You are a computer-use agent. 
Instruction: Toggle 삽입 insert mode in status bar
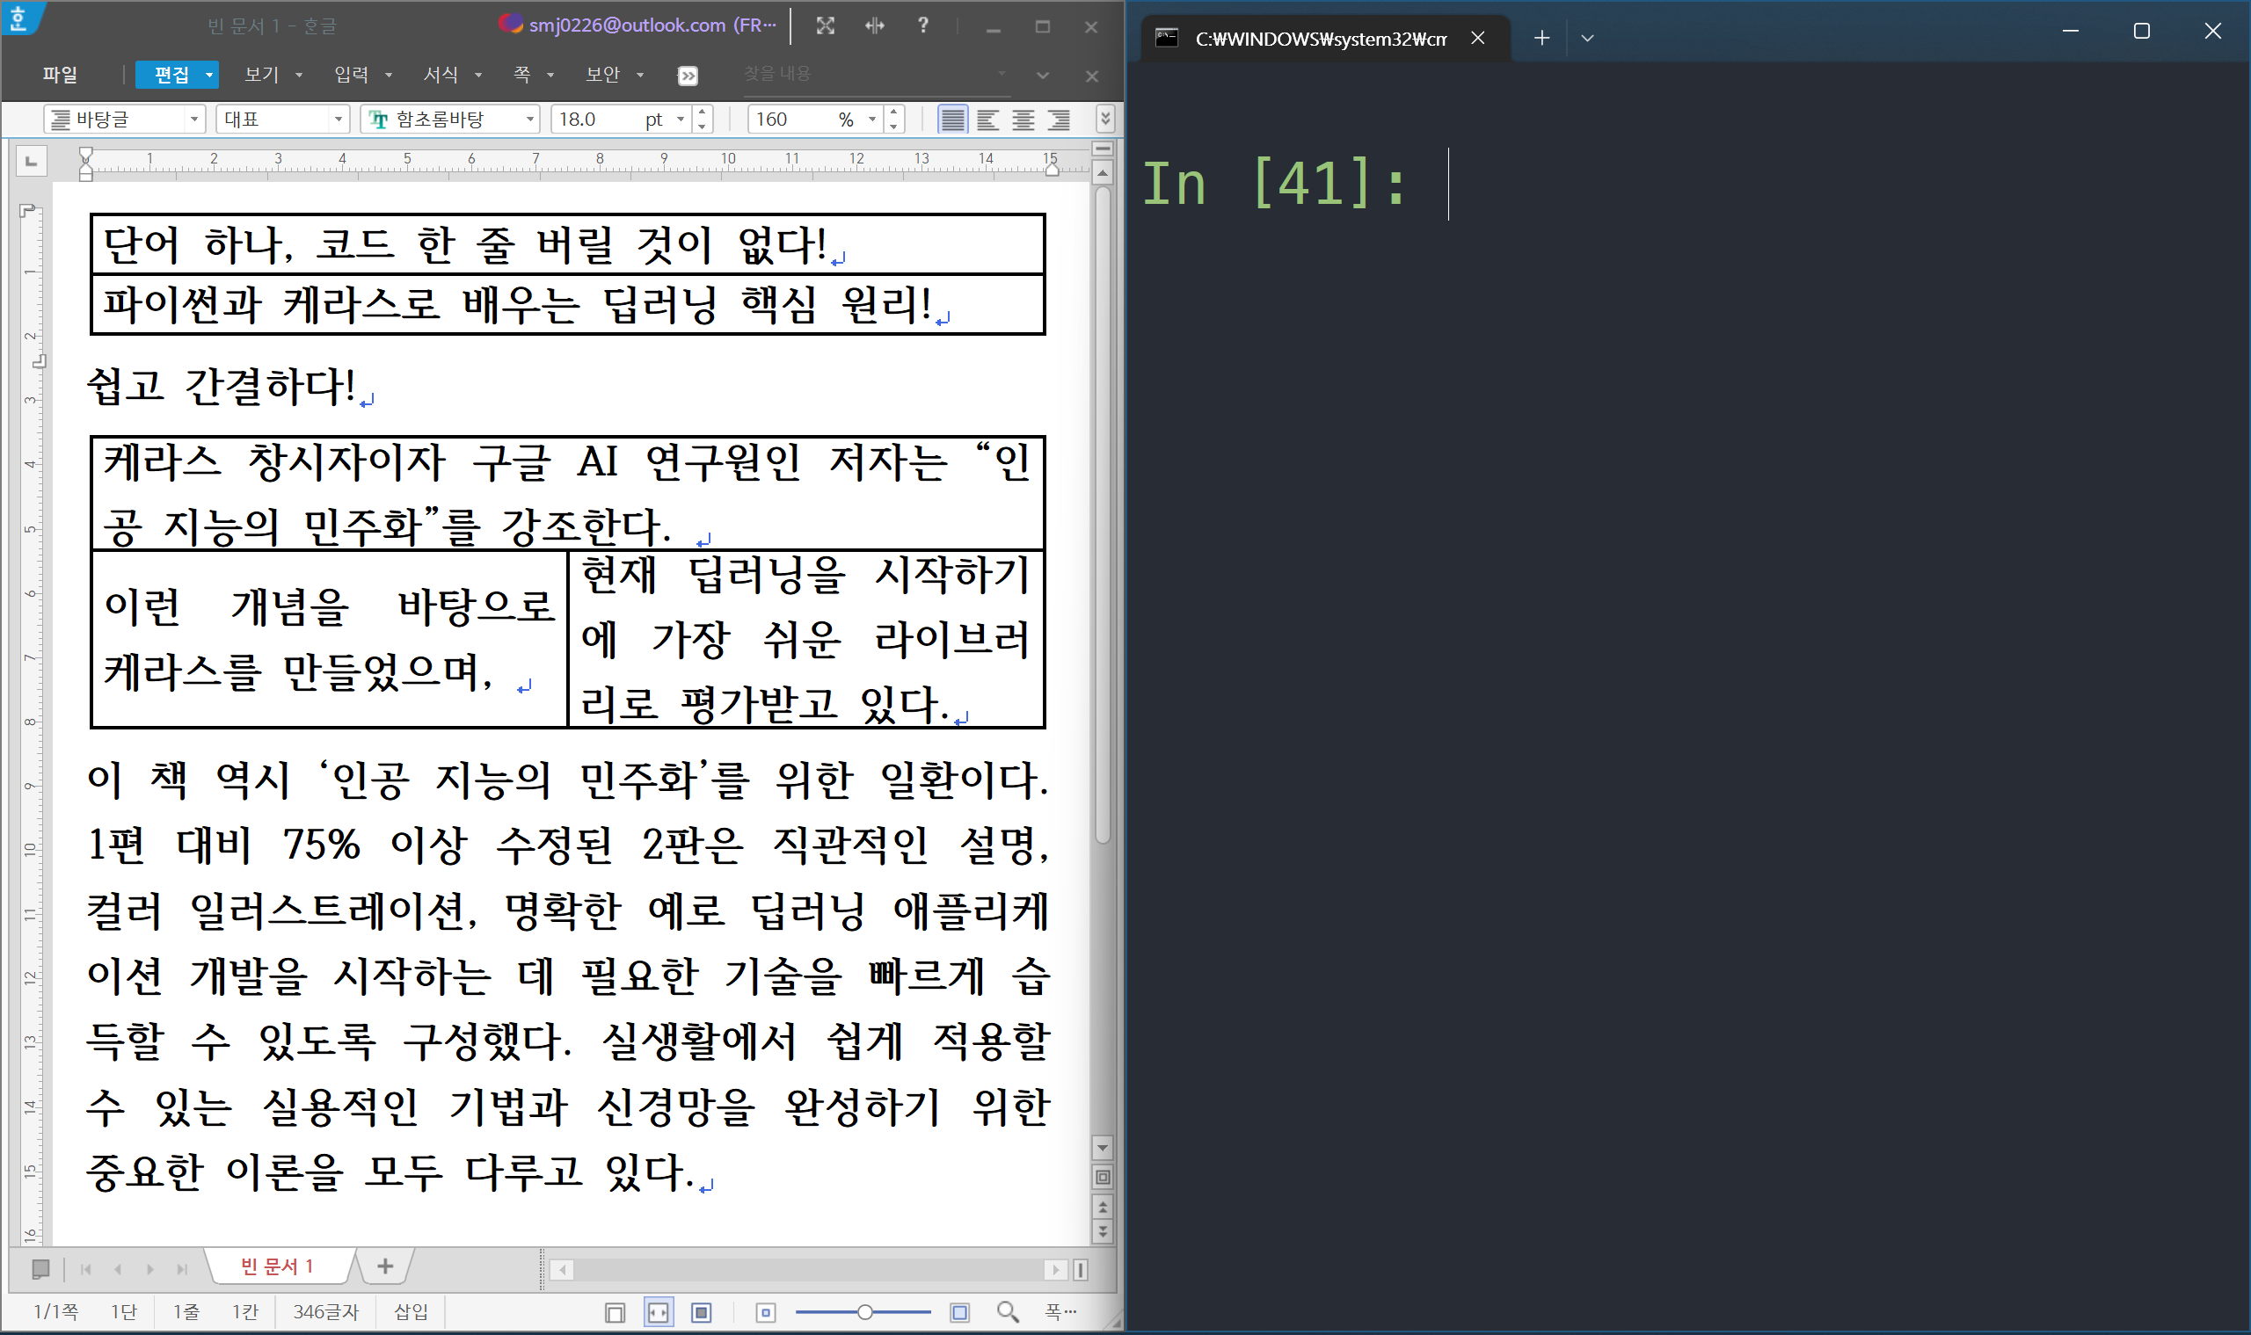[x=412, y=1312]
